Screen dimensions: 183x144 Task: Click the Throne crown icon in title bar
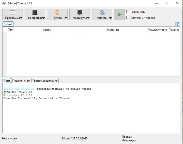pyautogui.click(x=4, y=3)
